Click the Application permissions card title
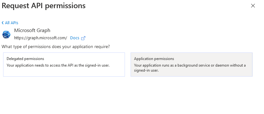 tap(154, 59)
